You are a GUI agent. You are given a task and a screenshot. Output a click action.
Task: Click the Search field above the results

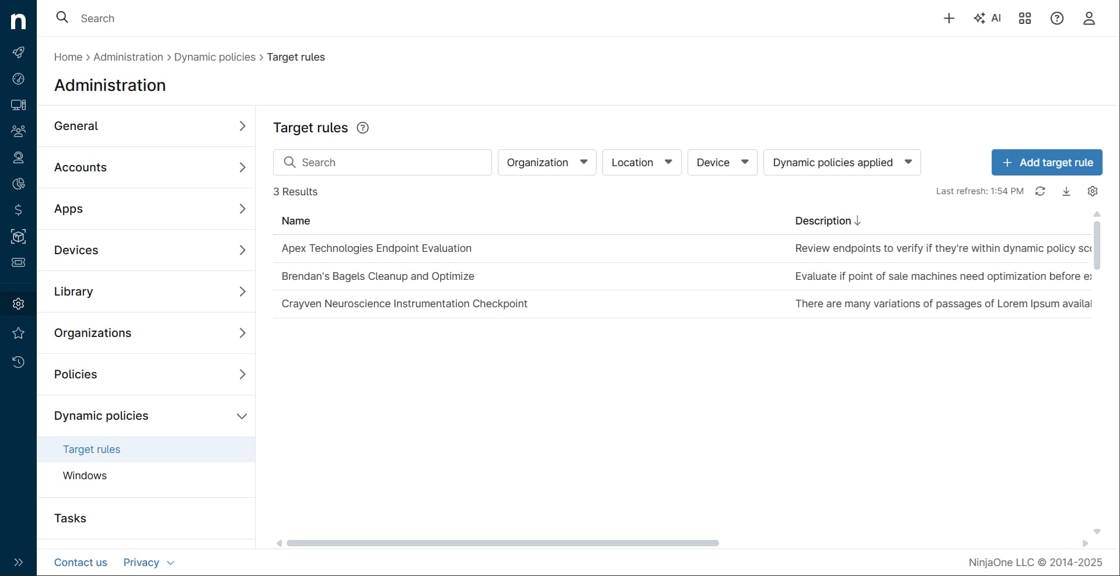382,162
